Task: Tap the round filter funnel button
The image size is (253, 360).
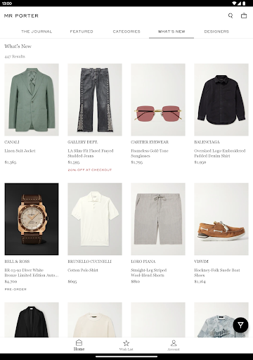Action: [x=240, y=325]
